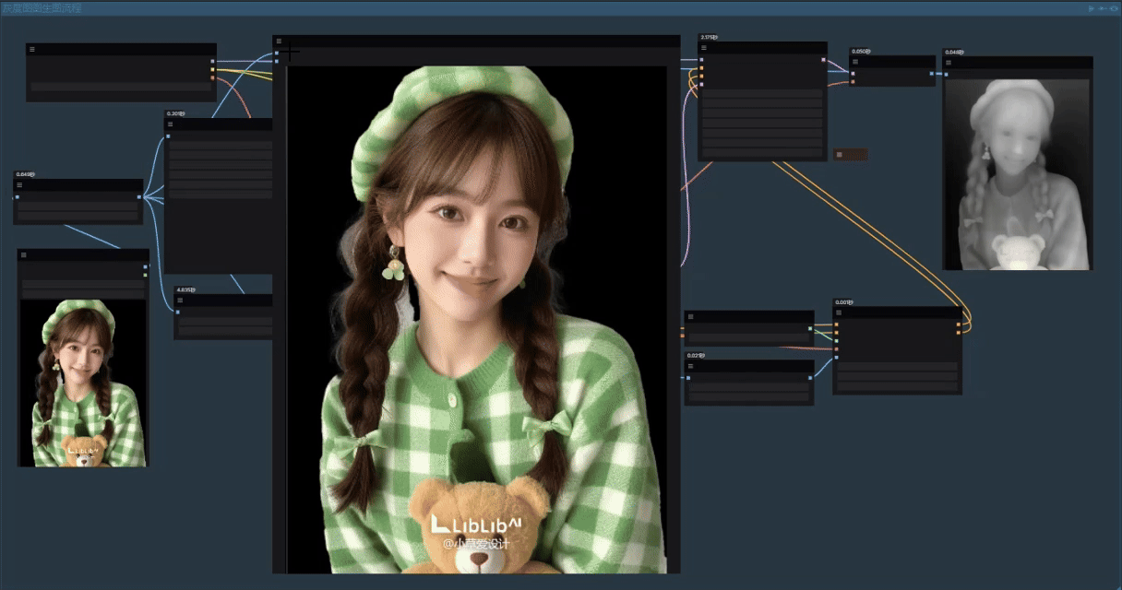Image resolution: width=1122 pixels, height=590 pixels.
Task: Click the blue output port of 0.050秒 node
Action: 932,73
